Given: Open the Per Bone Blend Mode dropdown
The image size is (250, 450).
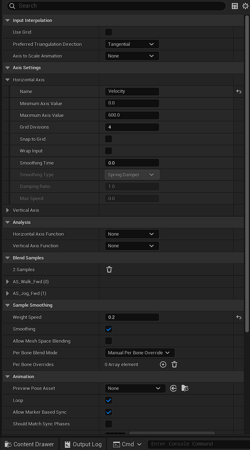Looking at the screenshot, I should (x=139, y=353).
